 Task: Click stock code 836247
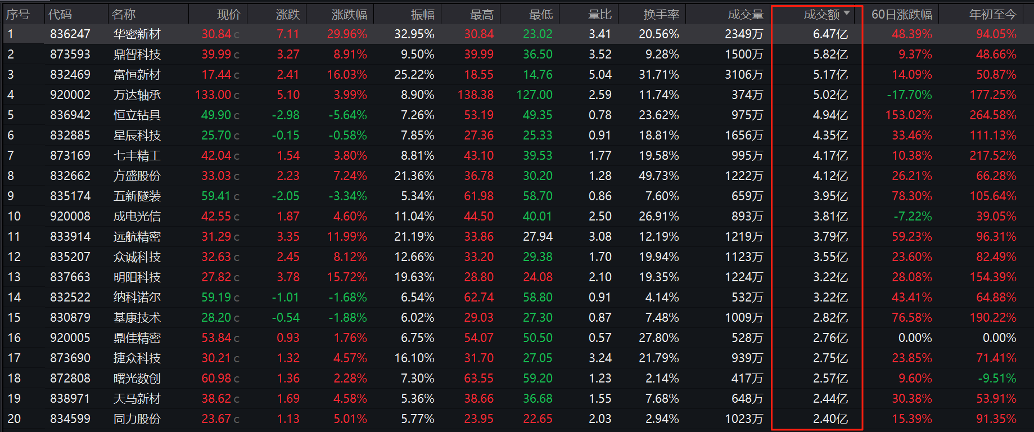coord(70,34)
